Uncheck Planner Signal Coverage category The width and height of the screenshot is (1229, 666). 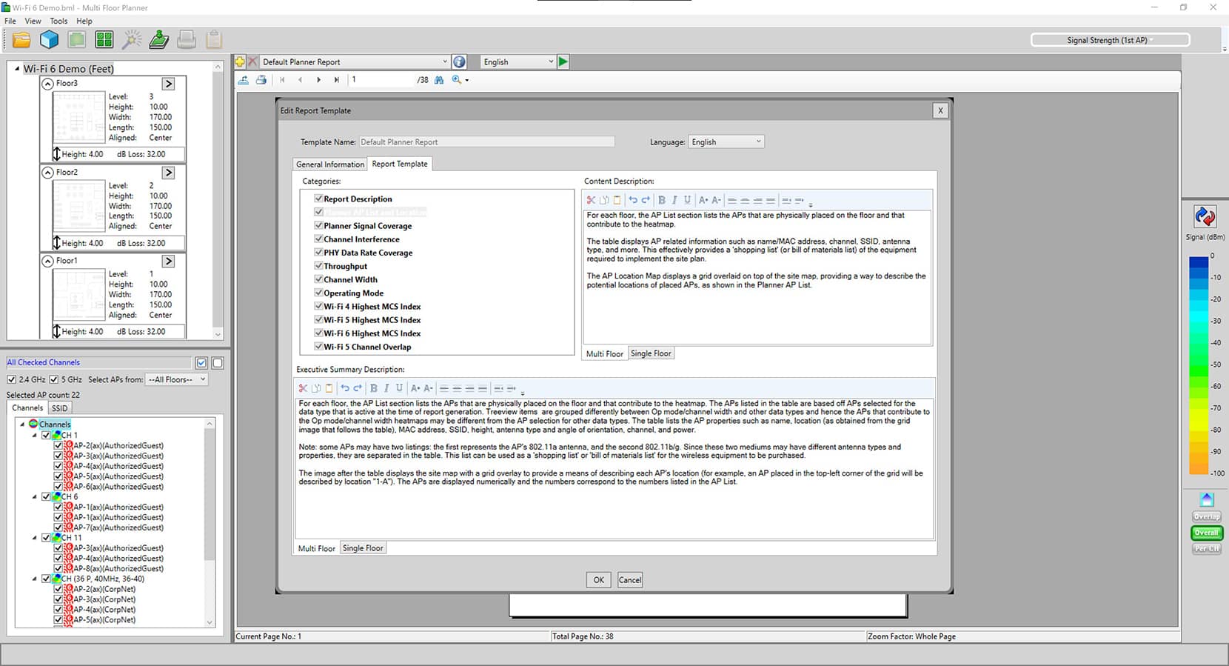pyautogui.click(x=318, y=225)
